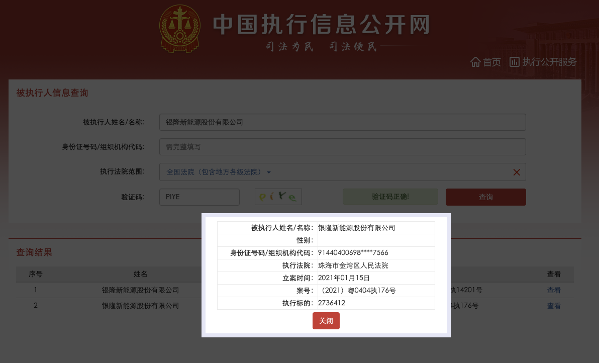Click the dropdown arrow after 全国法院
Image resolution: width=599 pixels, height=363 pixels.
(268, 172)
